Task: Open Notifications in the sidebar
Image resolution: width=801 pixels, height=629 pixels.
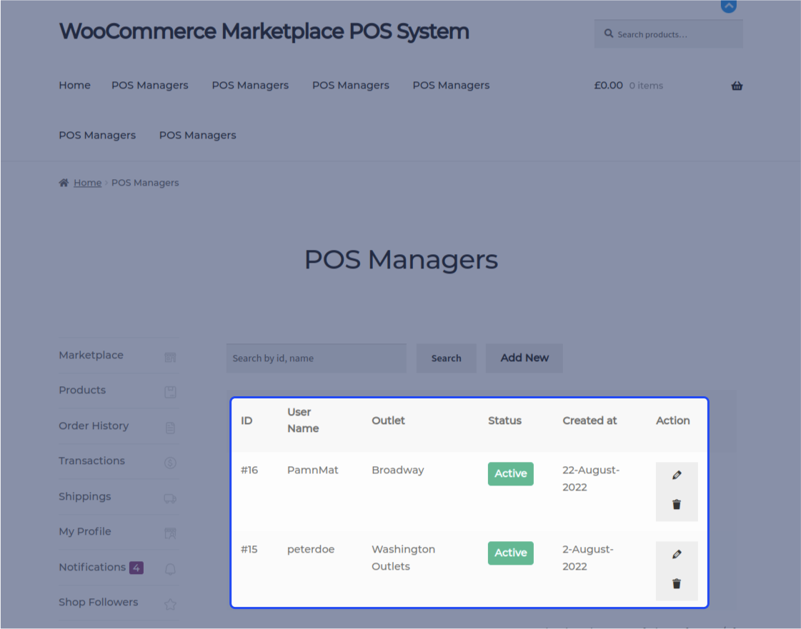Action: [x=92, y=567]
